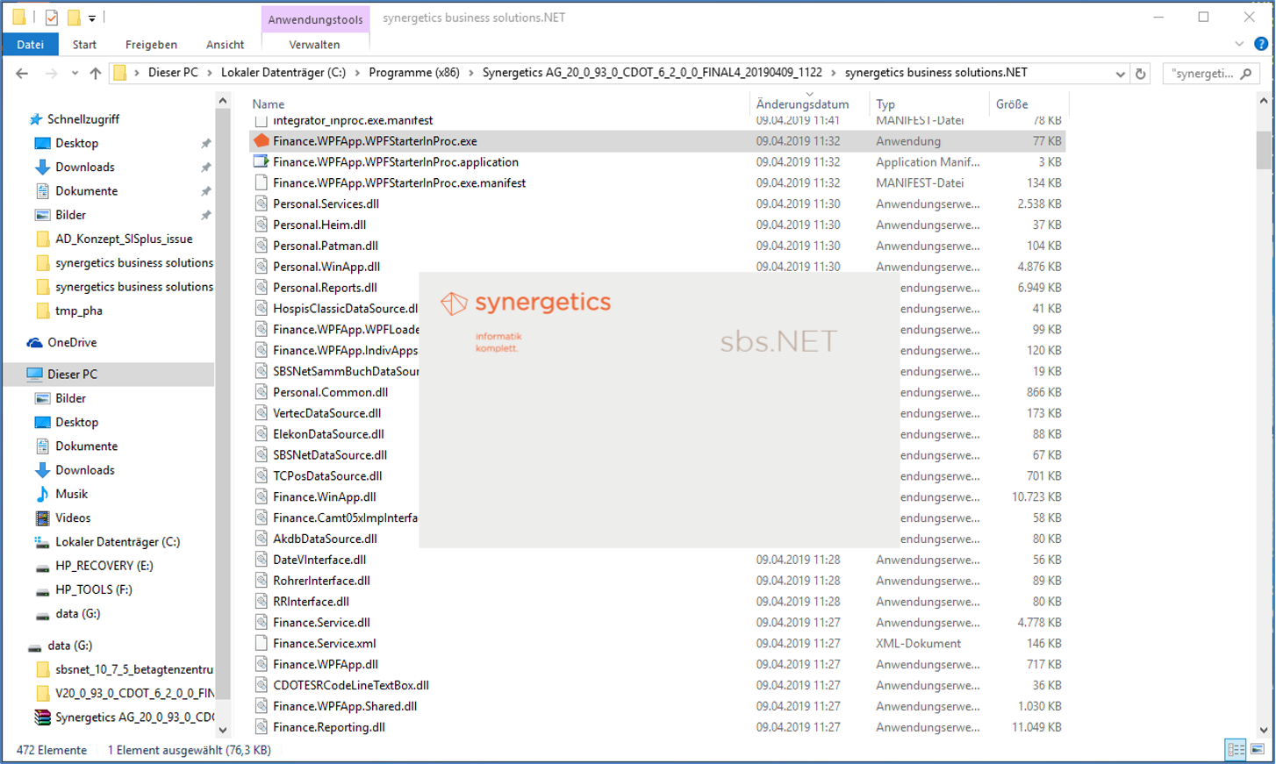Go up one folder level with the Up arrow

click(96, 74)
